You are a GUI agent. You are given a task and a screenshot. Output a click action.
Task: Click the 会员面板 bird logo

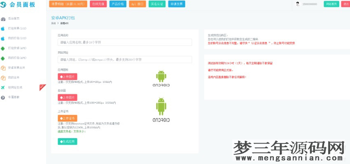pyautogui.click(x=3, y=5)
